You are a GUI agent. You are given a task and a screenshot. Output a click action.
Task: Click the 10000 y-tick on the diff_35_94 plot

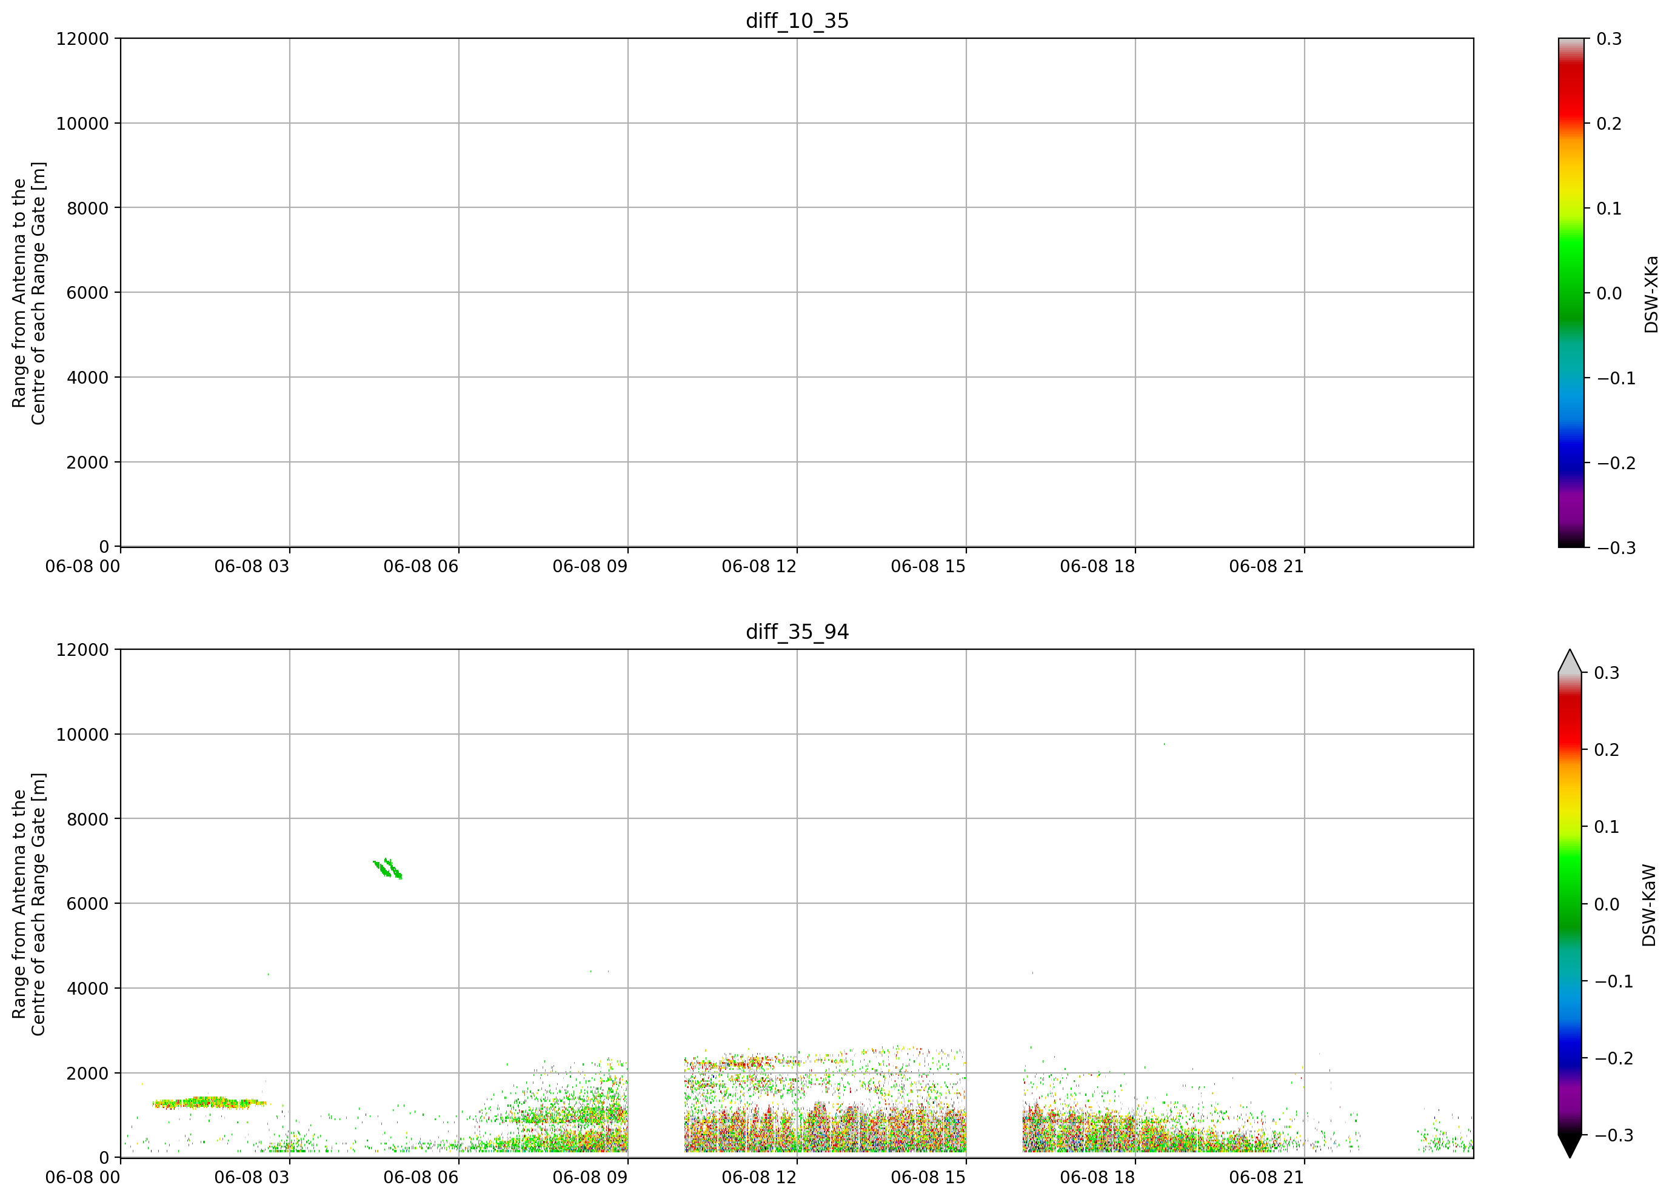click(x=82, y=734)
